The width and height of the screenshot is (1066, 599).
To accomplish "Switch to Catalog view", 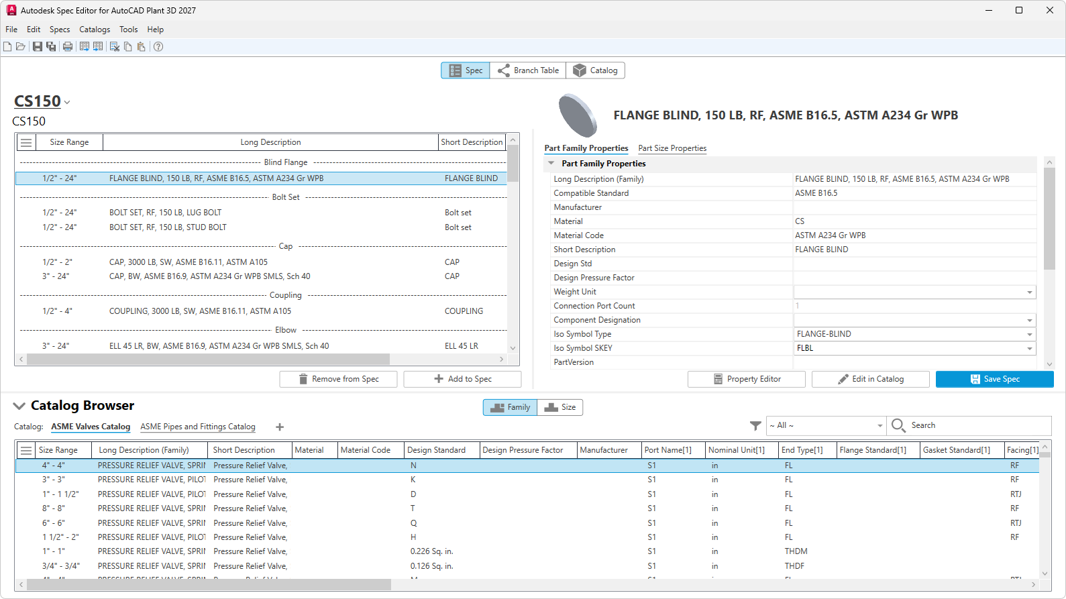I will point(596,70).
